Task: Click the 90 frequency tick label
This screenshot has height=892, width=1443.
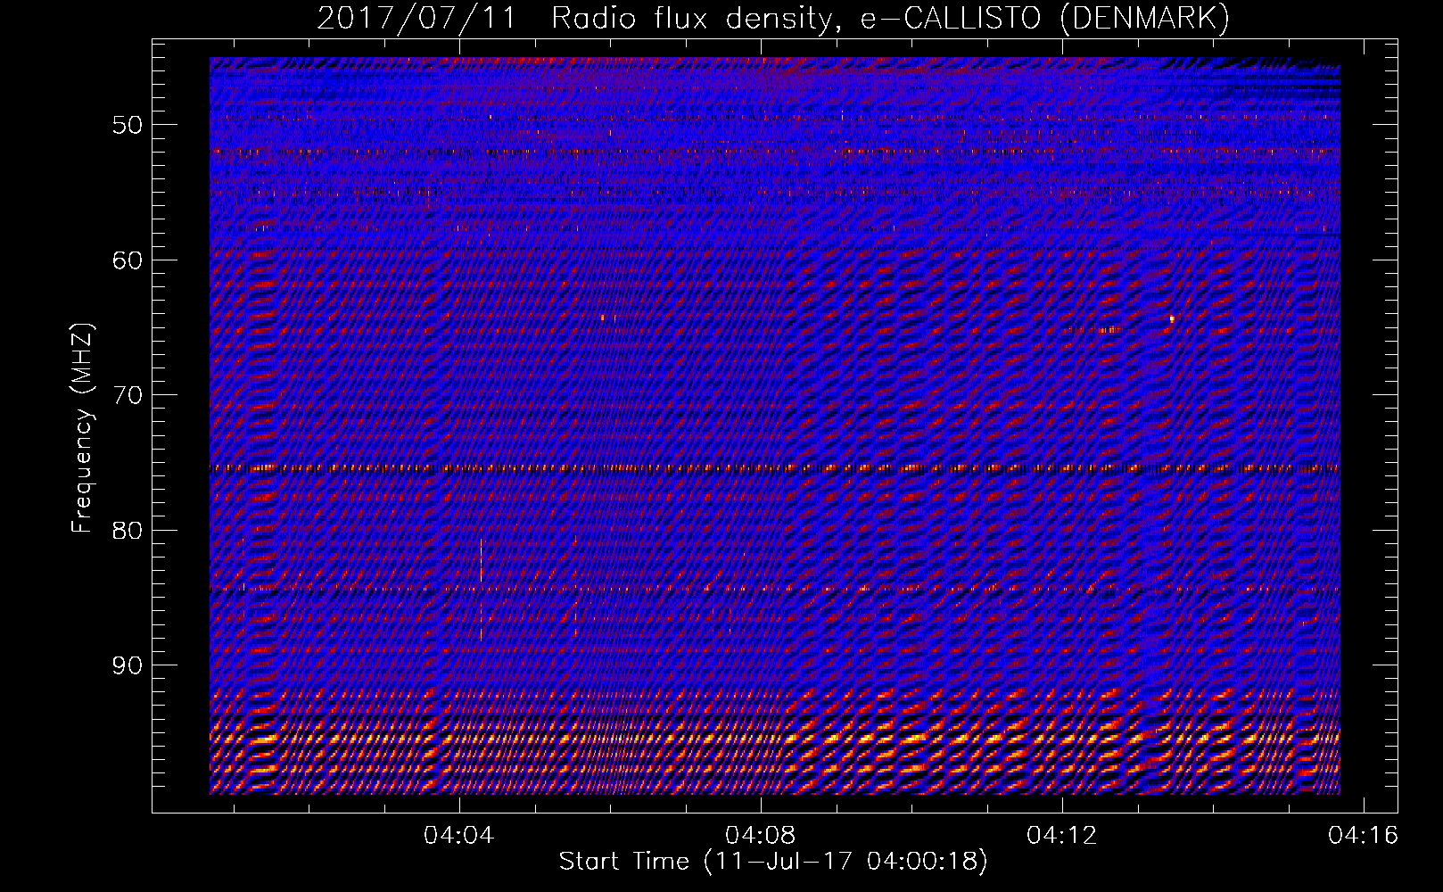Action: [128, 665]
